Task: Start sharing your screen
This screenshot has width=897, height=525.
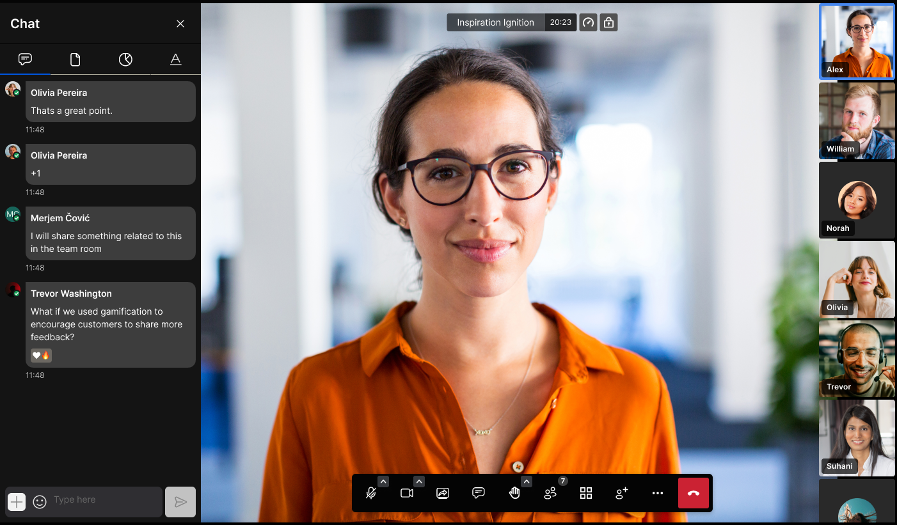Action: [x=443, y=493]
